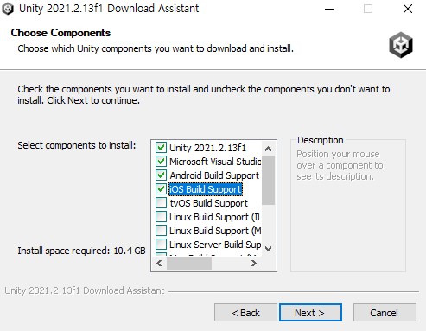Select the Android Build Support label
This screenshot has height=331, width=426.
(x=214, y=175)
